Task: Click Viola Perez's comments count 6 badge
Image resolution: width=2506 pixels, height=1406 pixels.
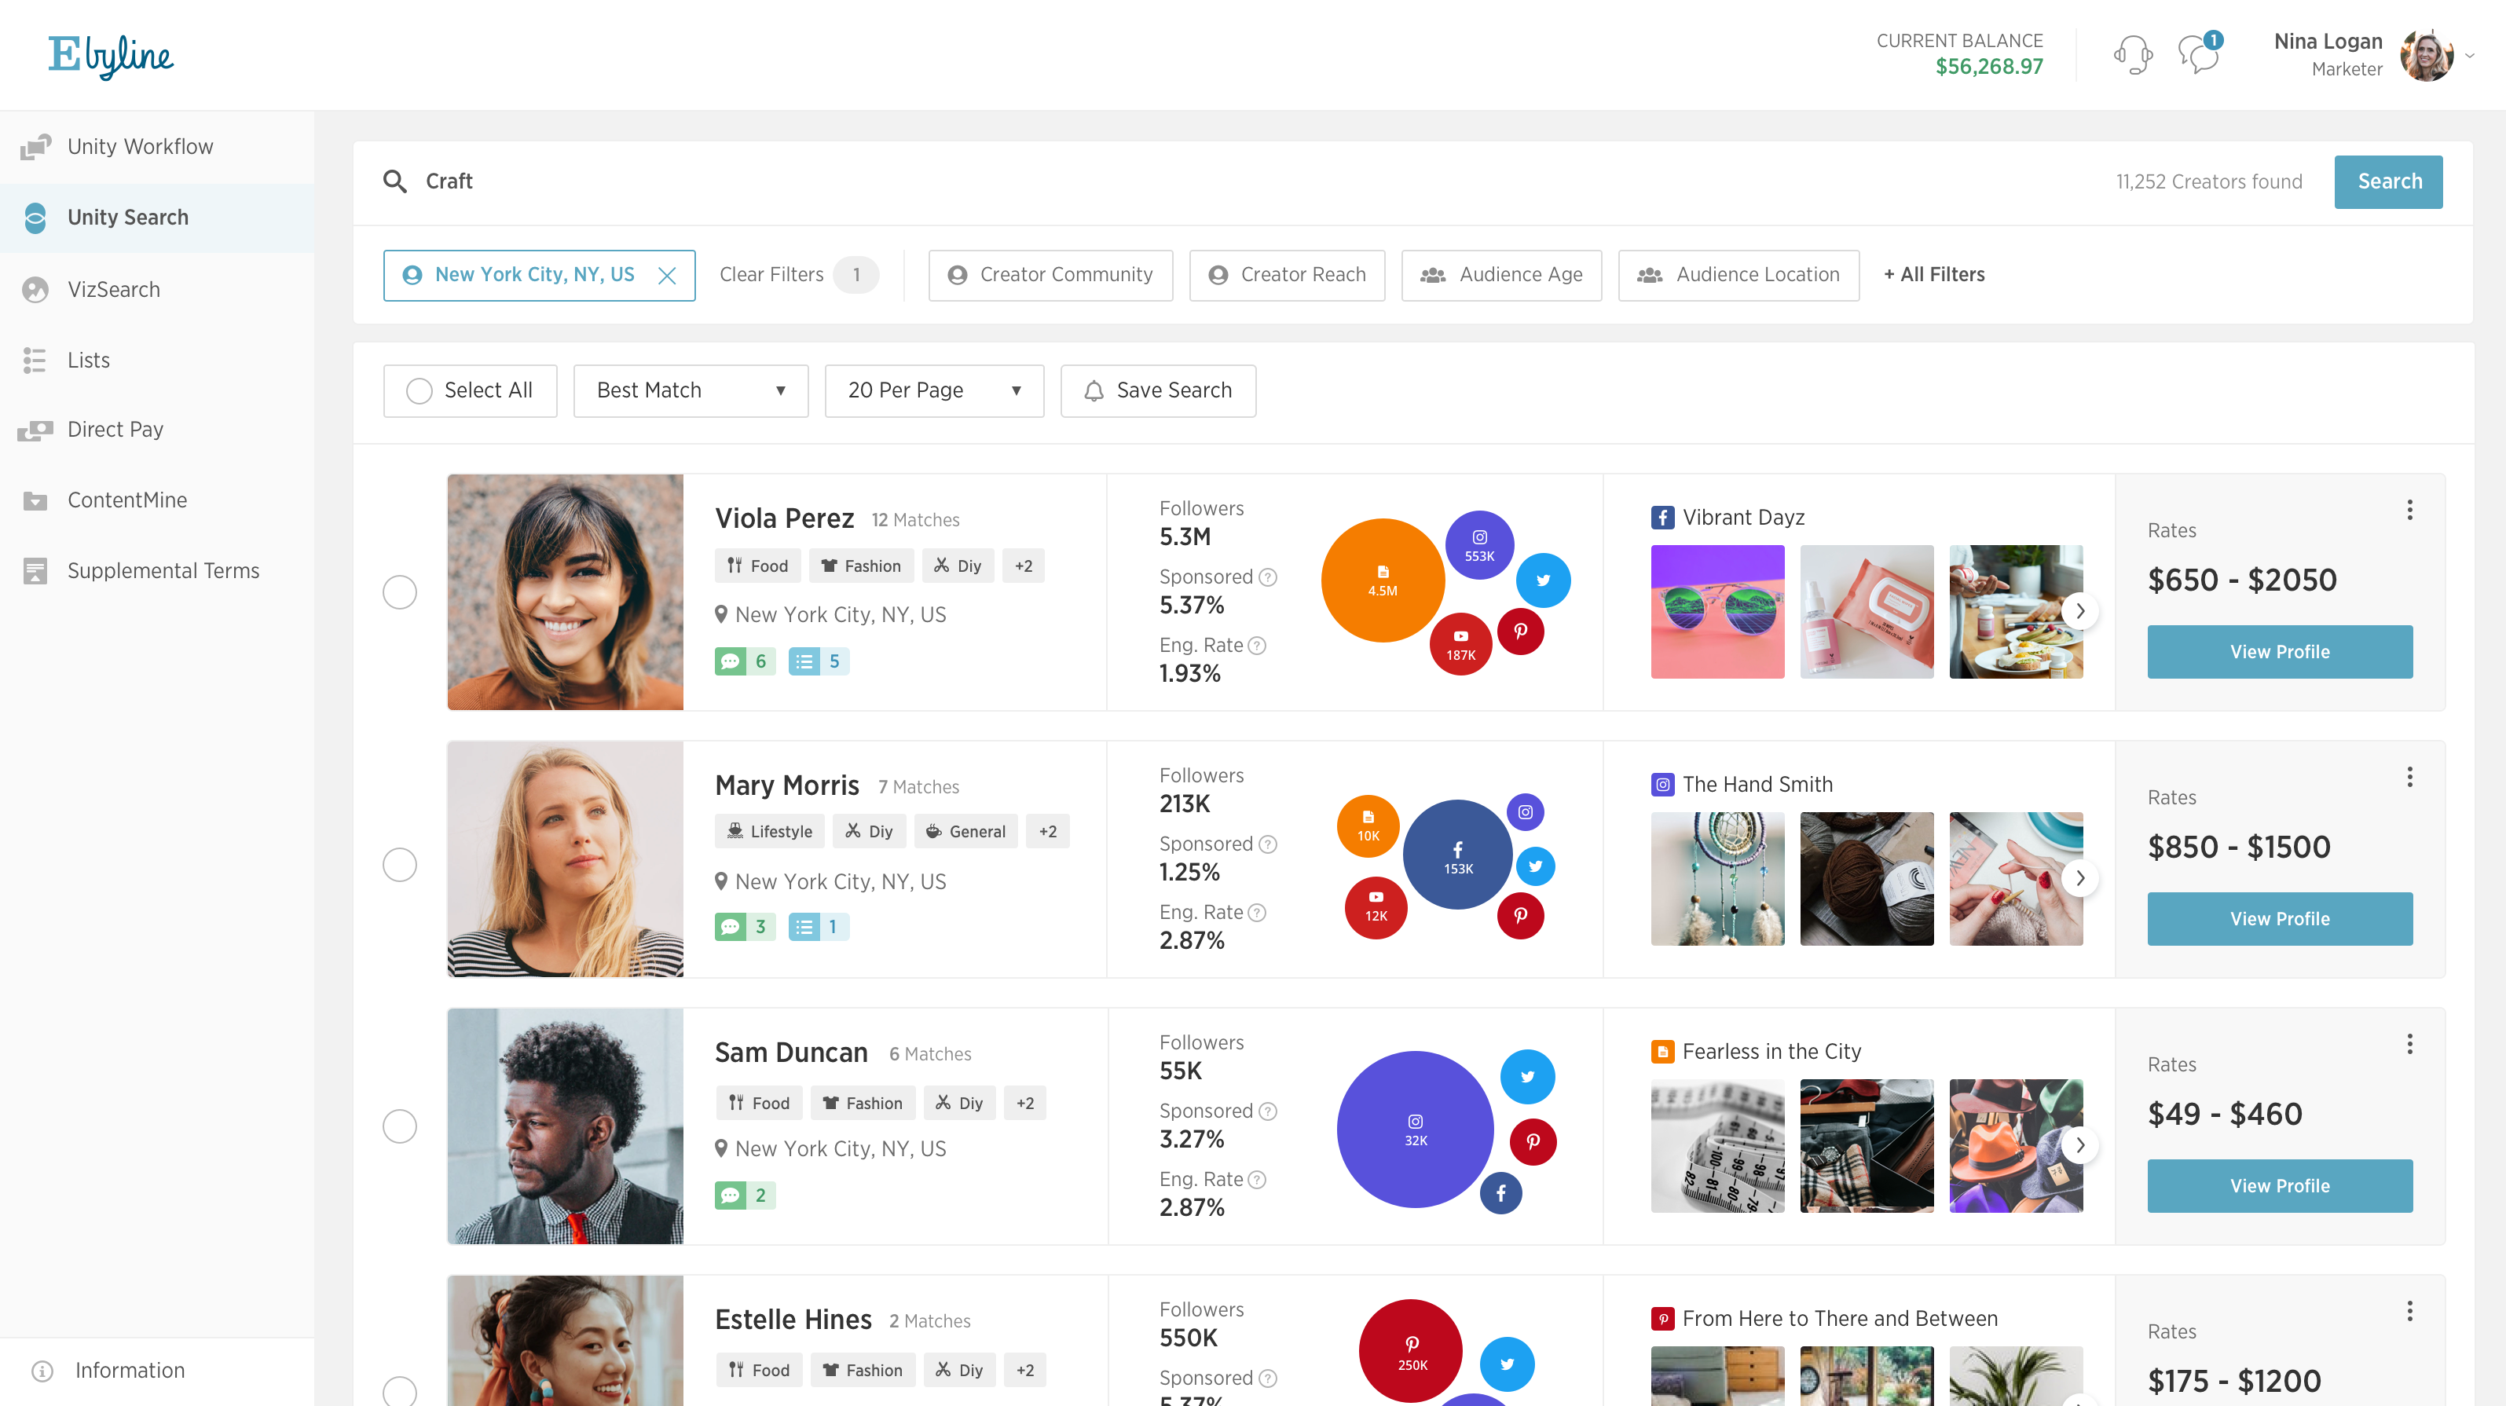Action: [x=744, y=661]
